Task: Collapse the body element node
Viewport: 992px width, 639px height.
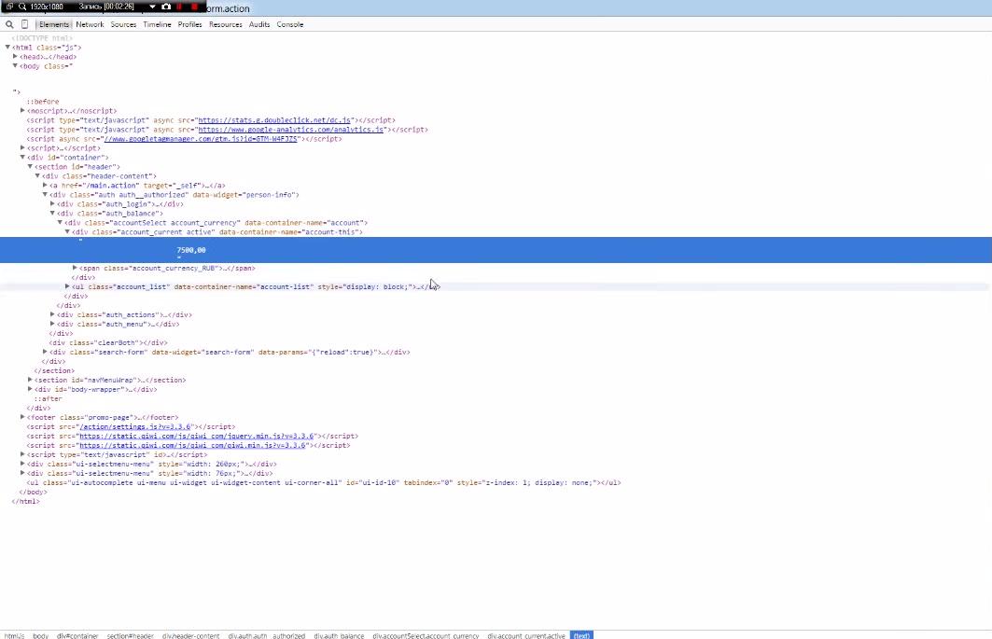Action: 15,66
